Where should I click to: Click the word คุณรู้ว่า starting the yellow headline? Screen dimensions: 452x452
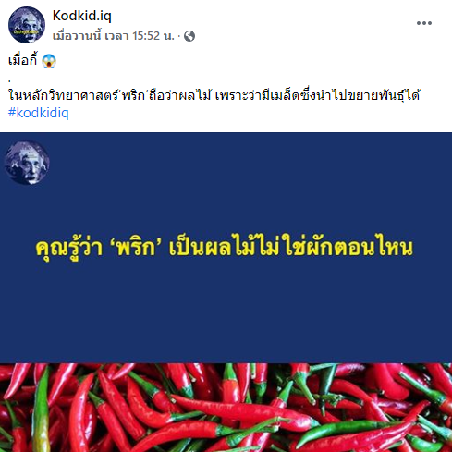[69, 249]
